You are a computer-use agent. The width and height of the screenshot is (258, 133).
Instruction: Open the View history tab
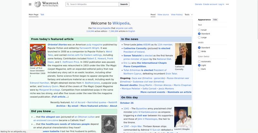click(177, 14)
